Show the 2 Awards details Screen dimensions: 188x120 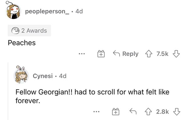[x=30, y=30]
